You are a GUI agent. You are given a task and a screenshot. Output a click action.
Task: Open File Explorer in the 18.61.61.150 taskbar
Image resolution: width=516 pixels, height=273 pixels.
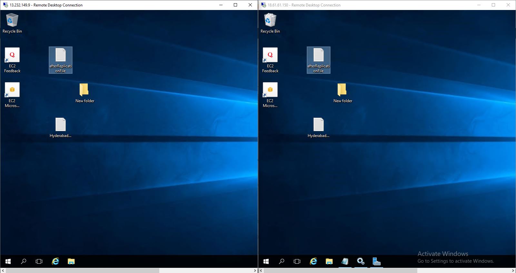pos(329,261)
